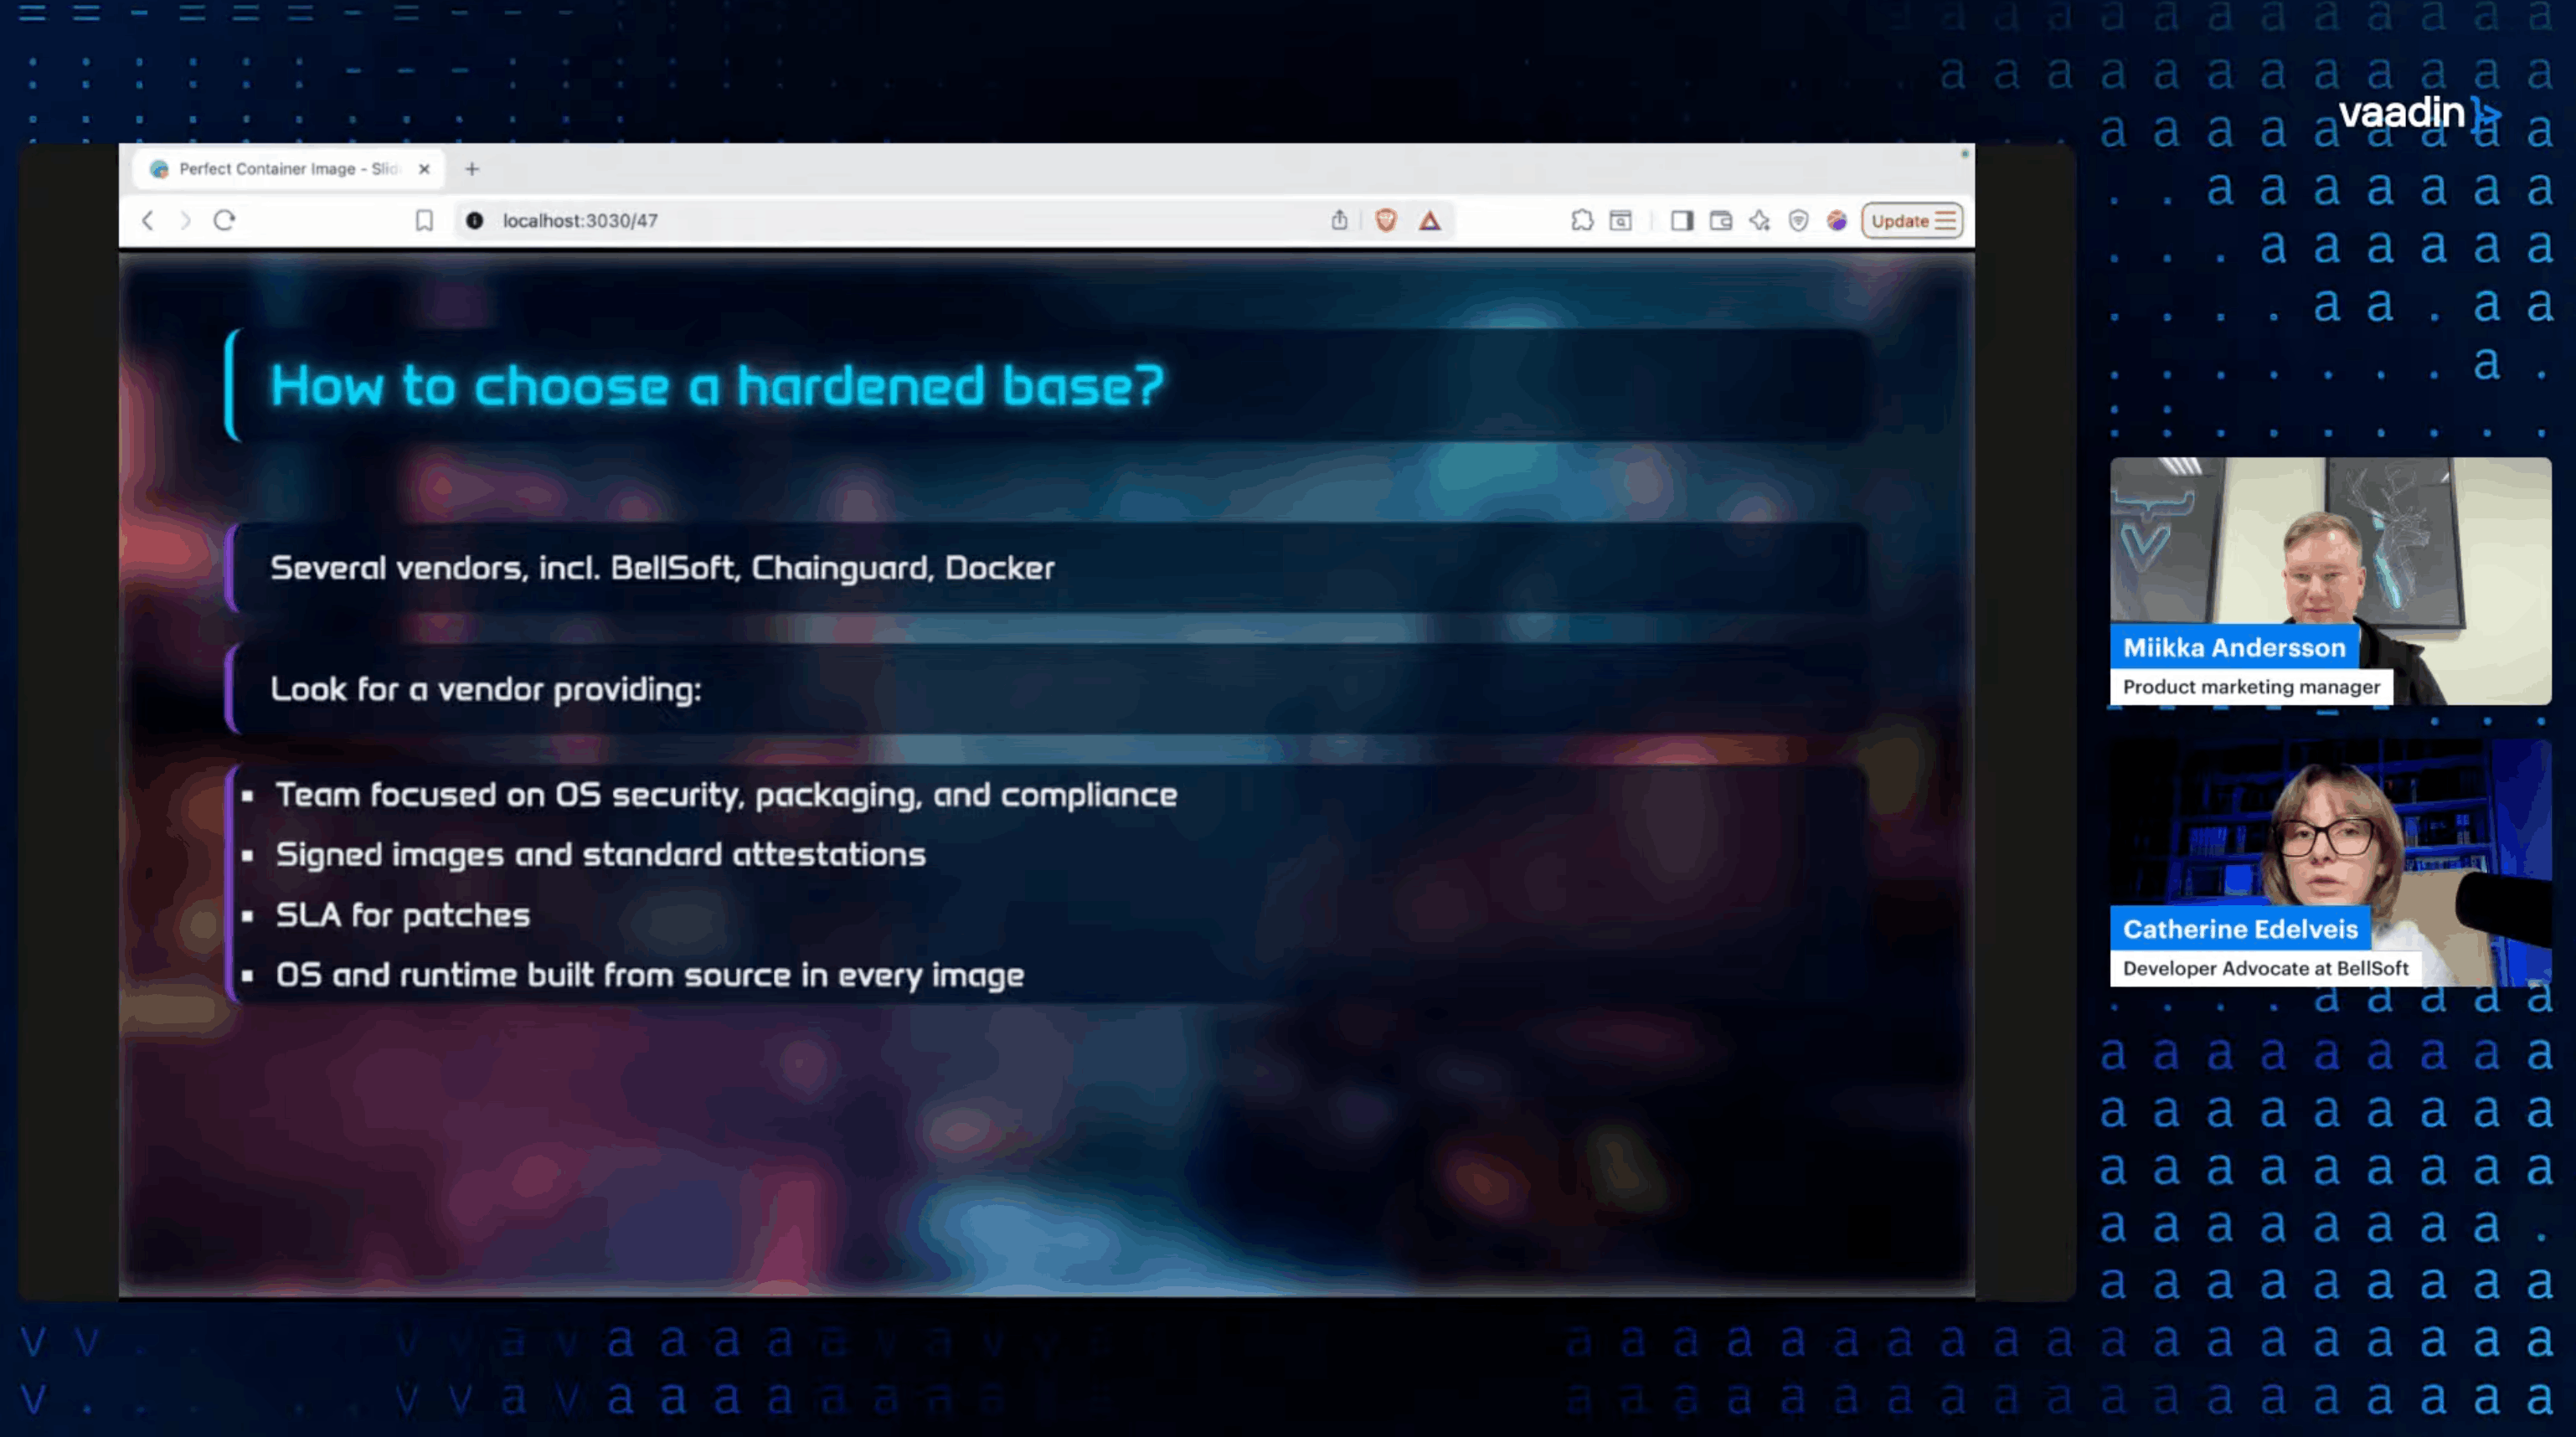Select the Perfect Container Image tab
Screen dimensions: 2576x1437
pos(289,169)
